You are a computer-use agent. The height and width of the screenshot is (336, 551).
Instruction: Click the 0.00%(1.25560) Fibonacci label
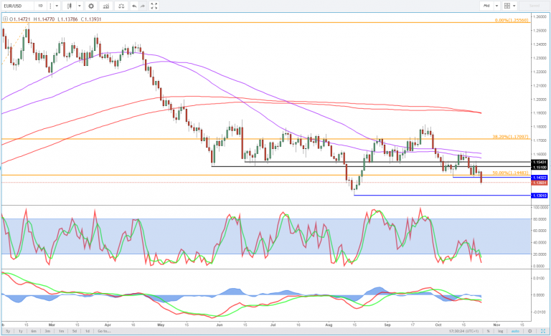tap(512, 20)
